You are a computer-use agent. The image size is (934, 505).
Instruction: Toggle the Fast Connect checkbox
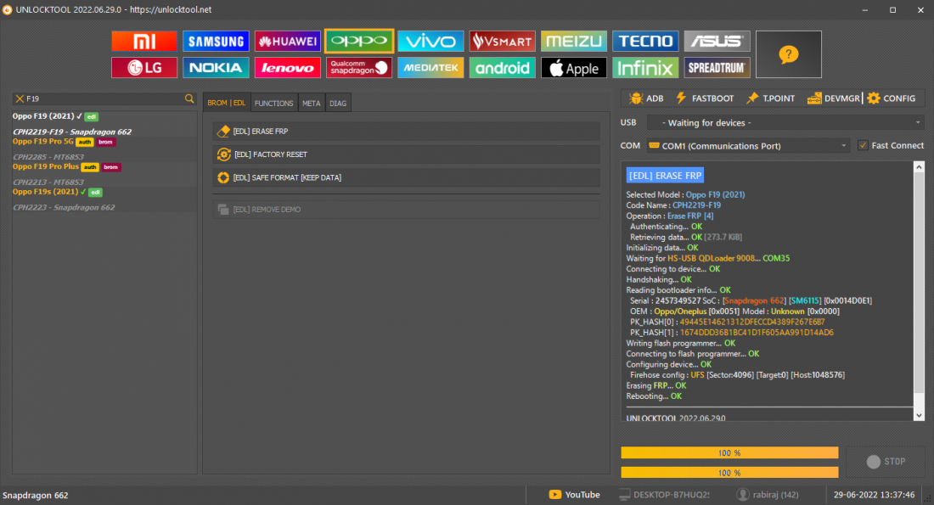863,145
